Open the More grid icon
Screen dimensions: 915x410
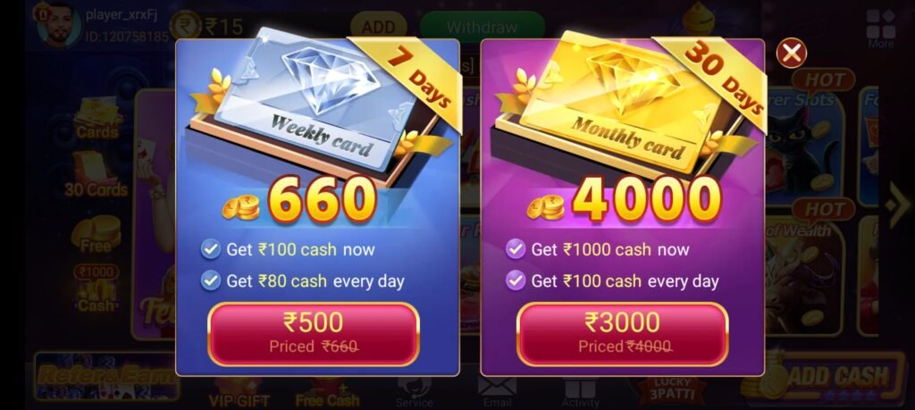tap(880, 29)
